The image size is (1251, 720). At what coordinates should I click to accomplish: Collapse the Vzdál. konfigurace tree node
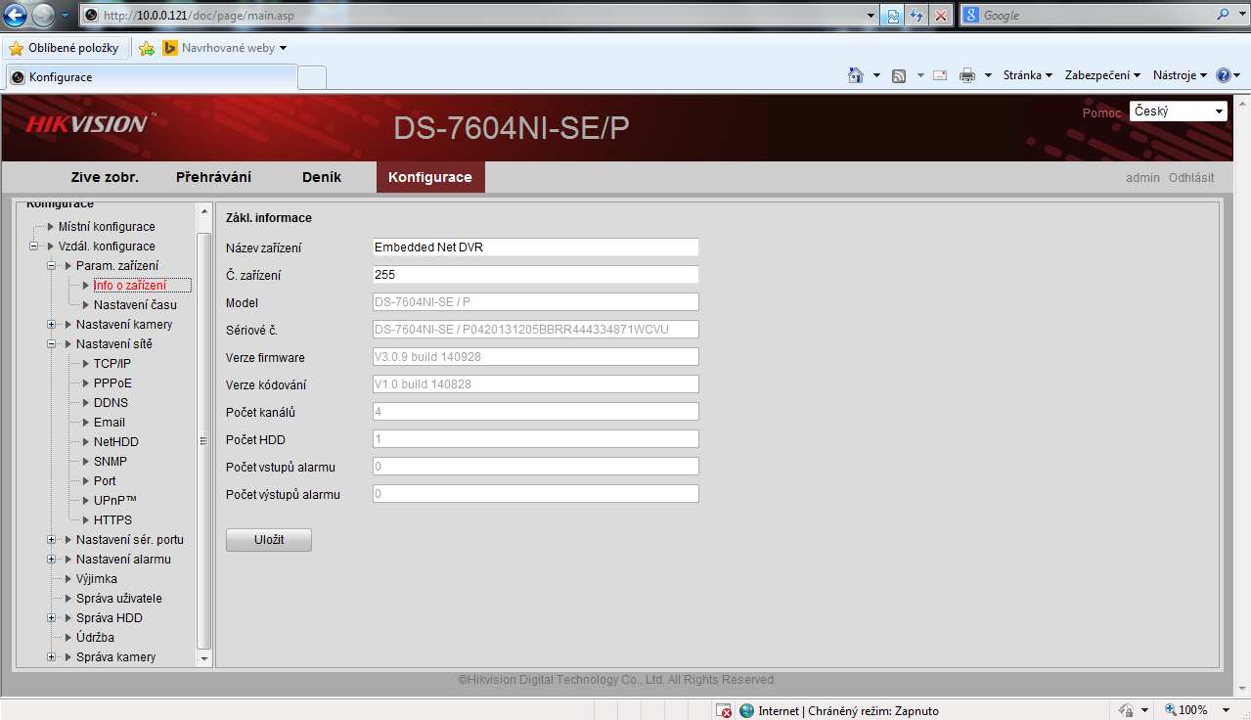pyautogui.click(x=34, y=247)
